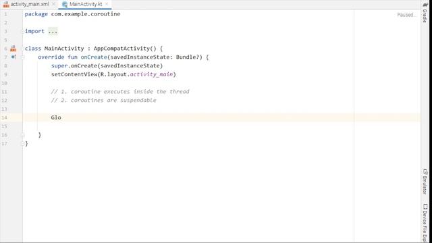Click 'savedInstanceState: Bundle?' parameter
The width and height of the screenshot is (432, 243).
[156, 57]
